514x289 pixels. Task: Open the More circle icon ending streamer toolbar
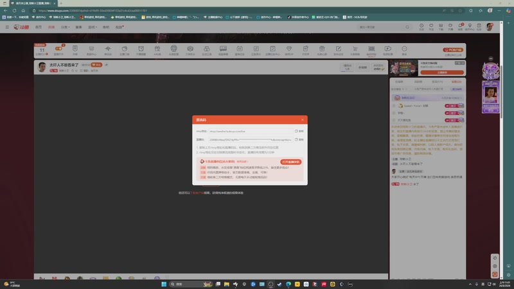click(x=404, y=50)
